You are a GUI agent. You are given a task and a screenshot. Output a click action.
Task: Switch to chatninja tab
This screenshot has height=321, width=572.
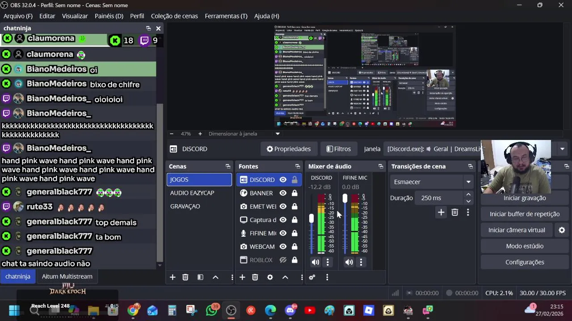click(18, 276)
